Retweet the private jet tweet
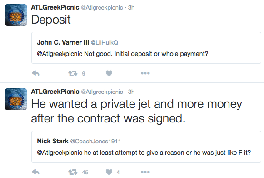The image size is (264, 178). click(73, 172)
